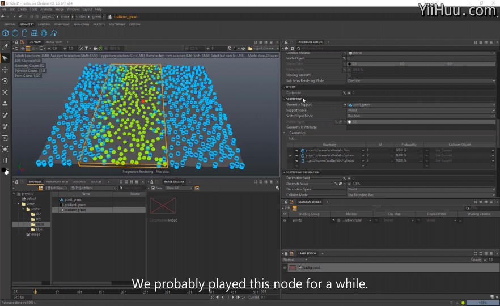Open Show All dropdown in Image Gallery
This screenshot has height=306, width=500.
click(x=179, y=188)
